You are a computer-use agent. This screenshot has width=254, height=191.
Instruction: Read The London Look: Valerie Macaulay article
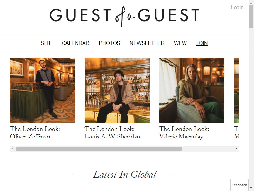[x=184, y=133]
